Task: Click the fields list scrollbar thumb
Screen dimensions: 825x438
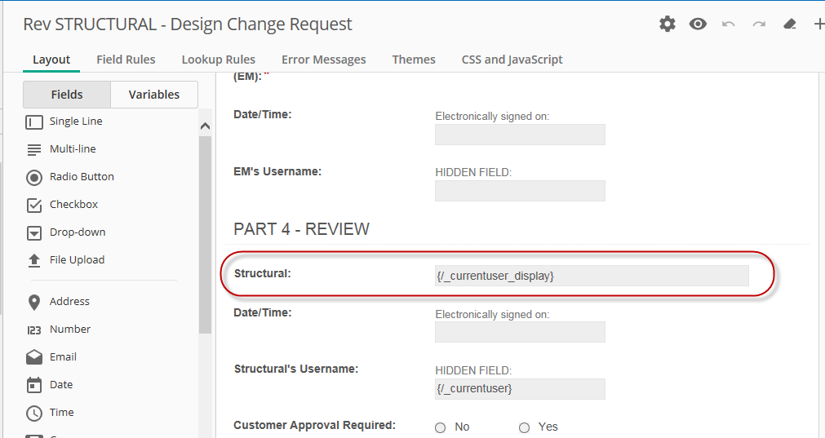Action: coord(205,235)
